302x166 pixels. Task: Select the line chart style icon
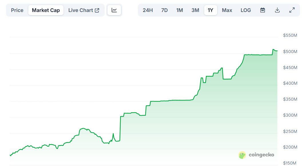pyautogui.click(x=114, y=10)
